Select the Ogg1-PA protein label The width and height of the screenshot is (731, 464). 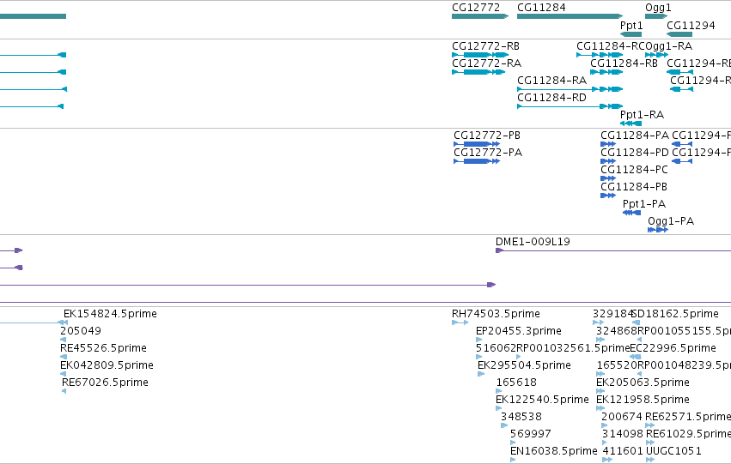pyautogui.click(x=671, y=221)
